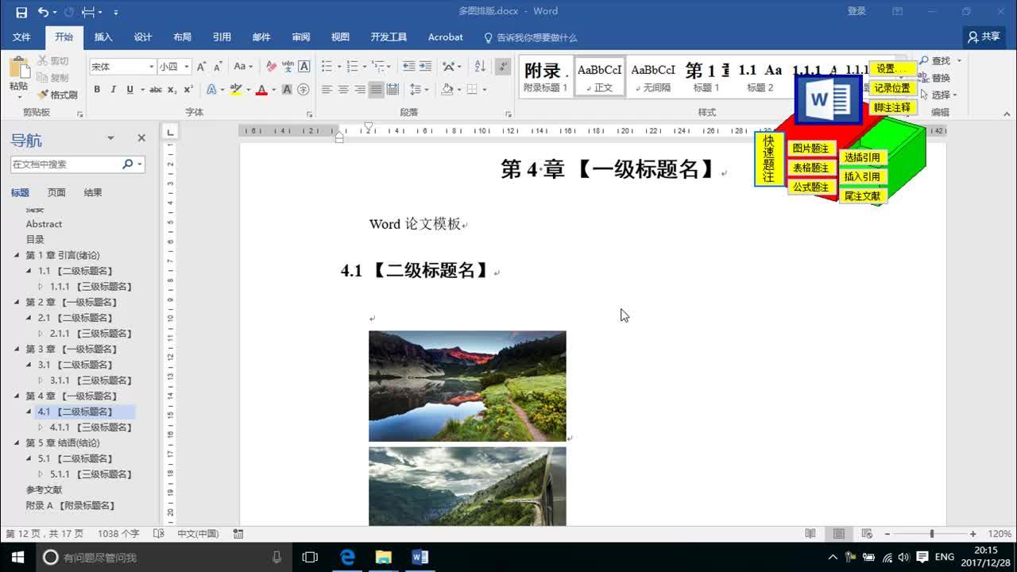Switch to the 插入 (Insert) ribbon tab
This screenshot has height=572, width=1017.
(103, 37)
